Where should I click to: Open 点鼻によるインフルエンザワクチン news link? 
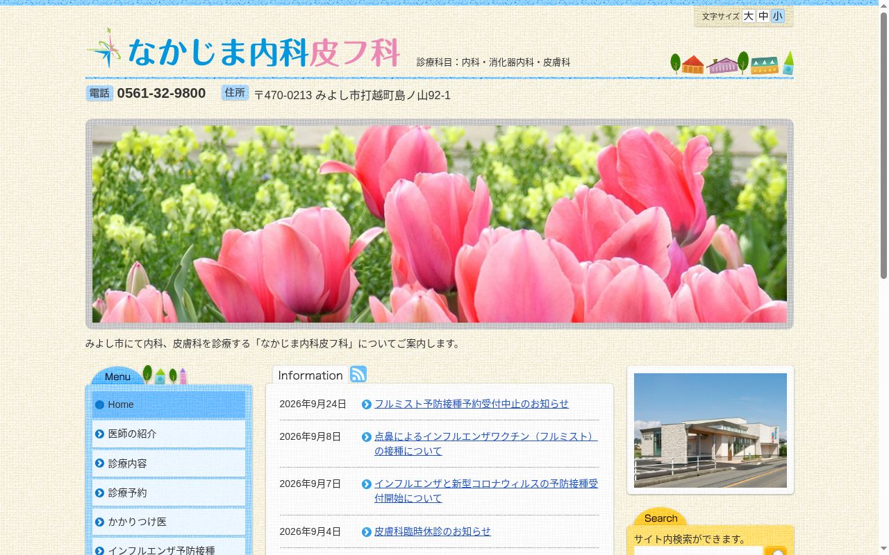(x=486, y=444)
